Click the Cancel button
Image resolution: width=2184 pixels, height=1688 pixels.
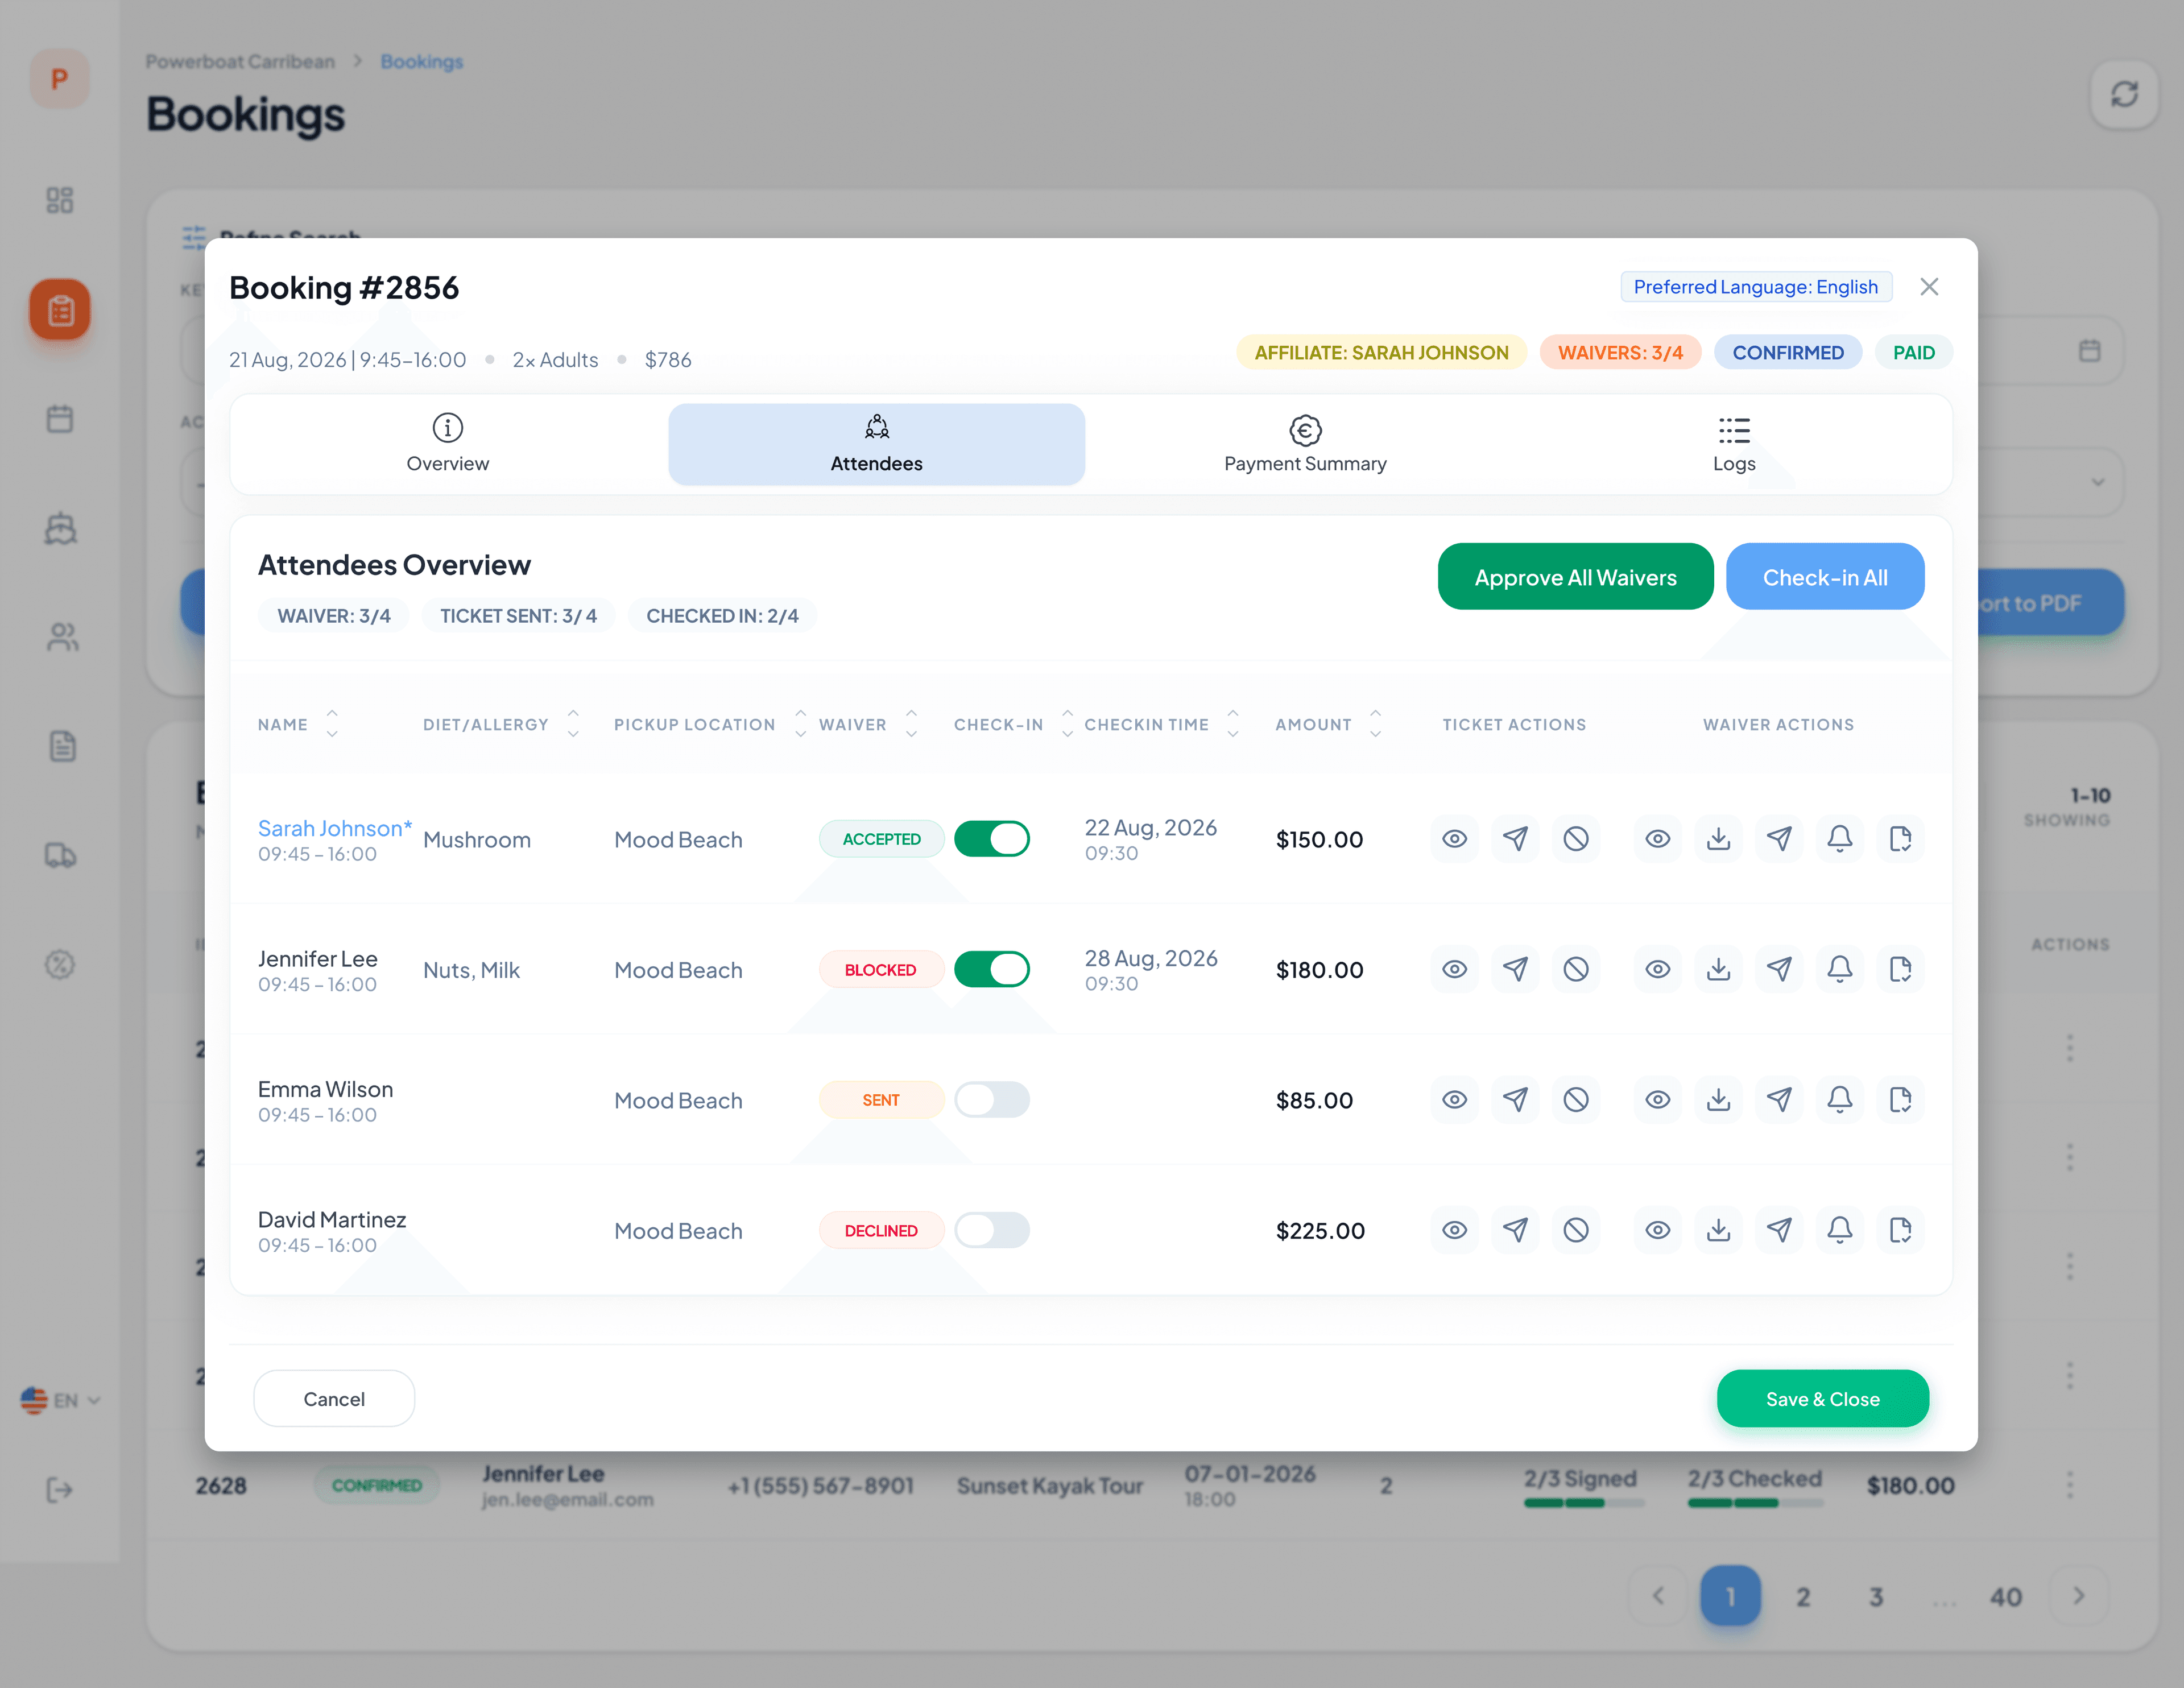334,1399
